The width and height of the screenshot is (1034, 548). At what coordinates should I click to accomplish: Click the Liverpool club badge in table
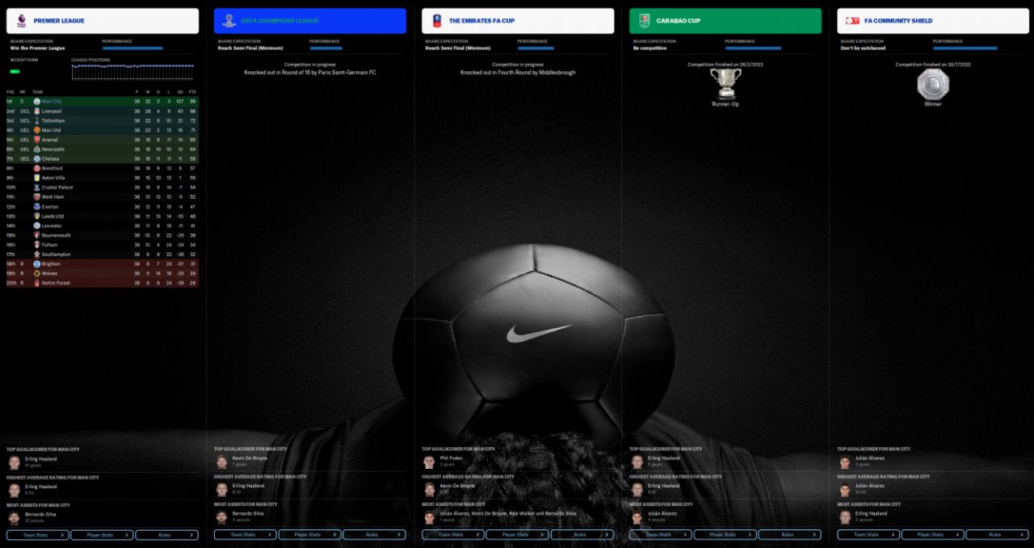tap(37, 111)
